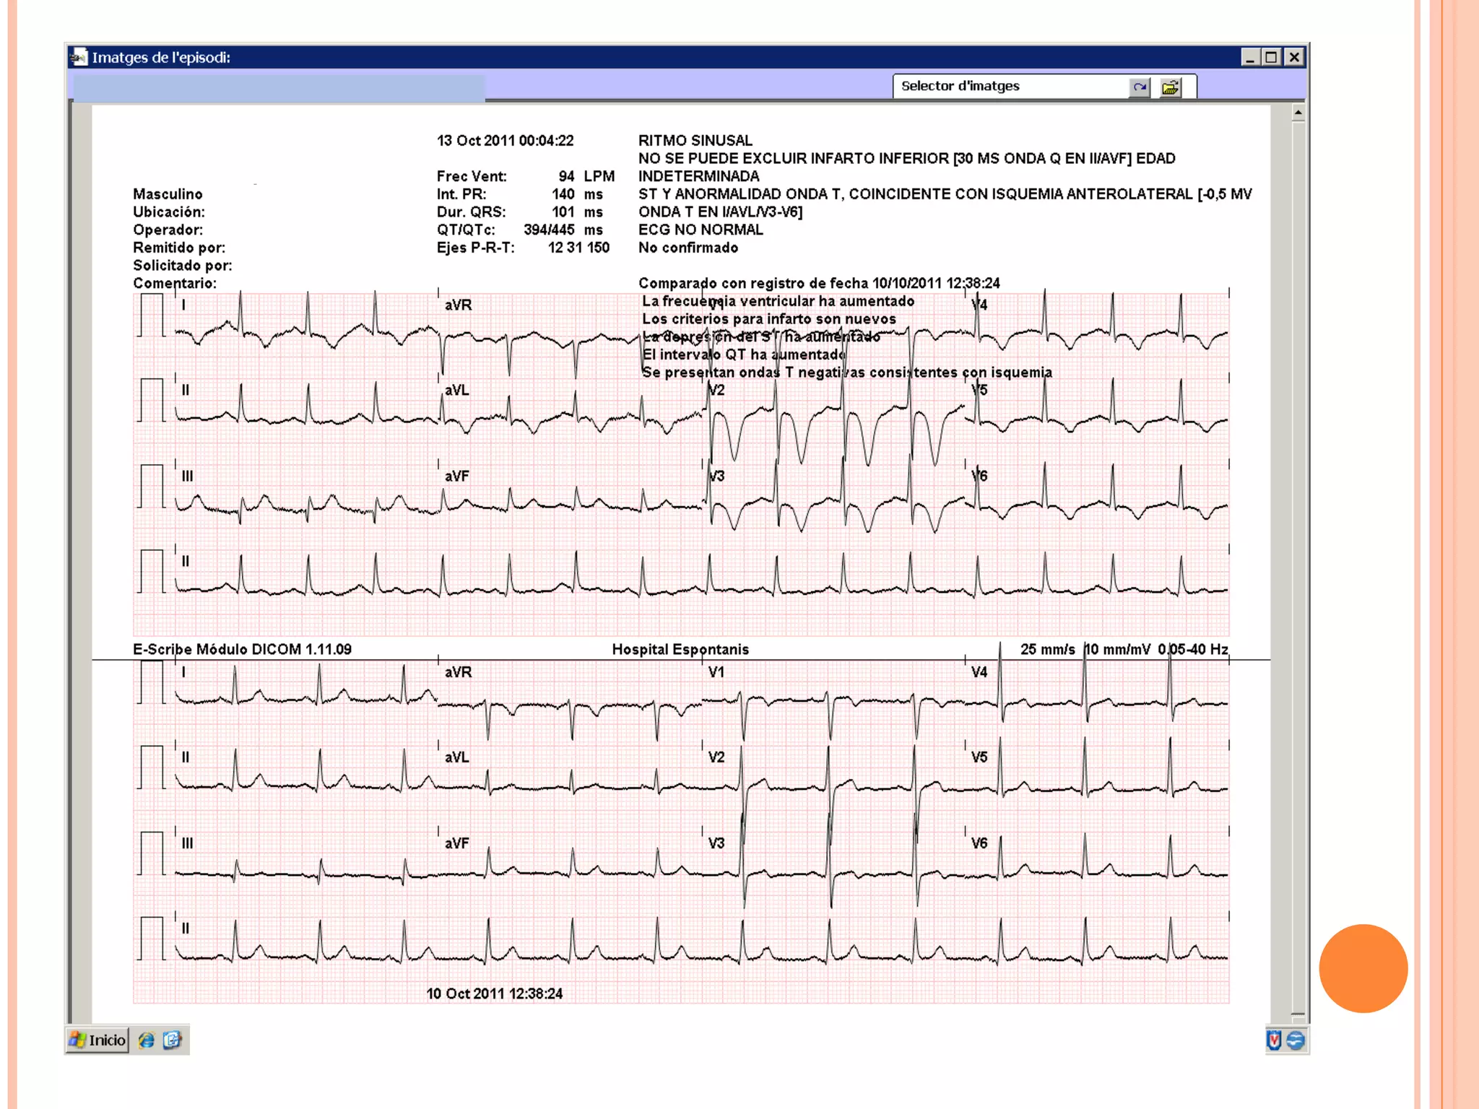Click the blue round system tray icon
Viewport: 1479px width, 1109px height.
(1296, 1040)
